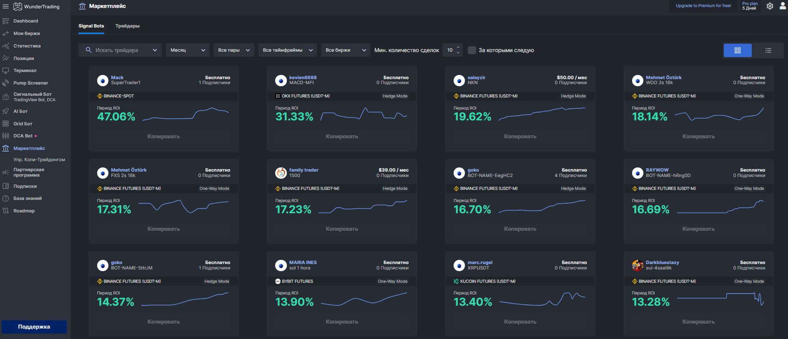Click Upgrade to Premium for free
The image size is (788, 339).
(703, 6)
